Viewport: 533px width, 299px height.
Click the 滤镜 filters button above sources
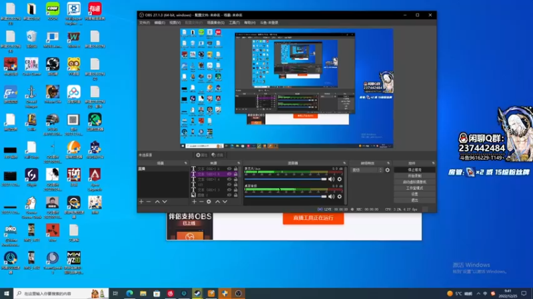(x=217, y=155)
